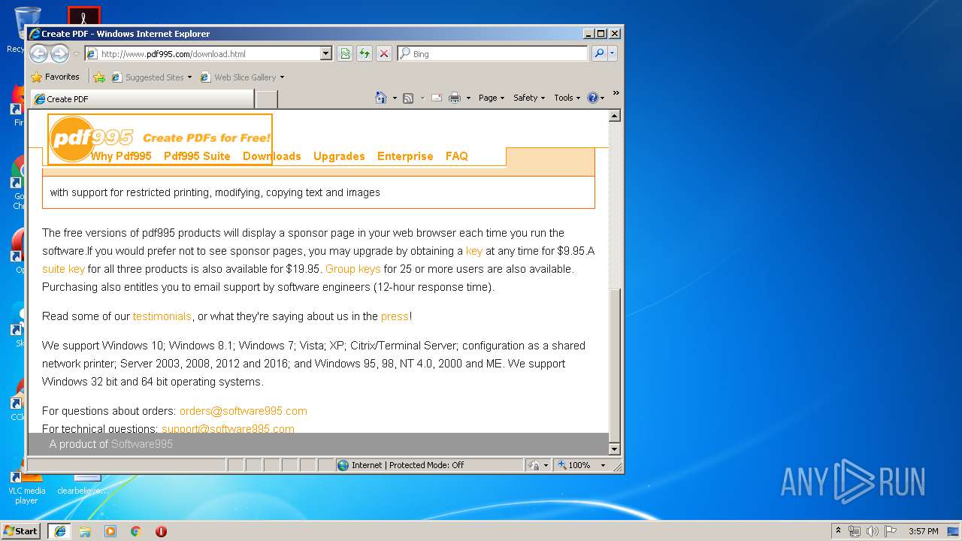Viewport: 962px width, 541px height.
Task: Click the Help question mark icon
Action: (x=592, y=98)
